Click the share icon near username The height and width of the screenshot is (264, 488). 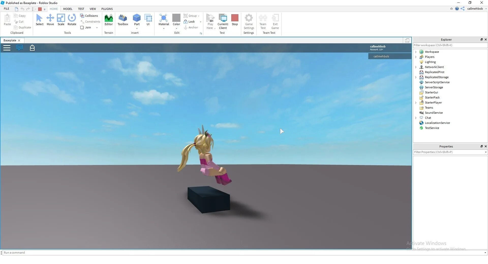(x=462, y=9)
